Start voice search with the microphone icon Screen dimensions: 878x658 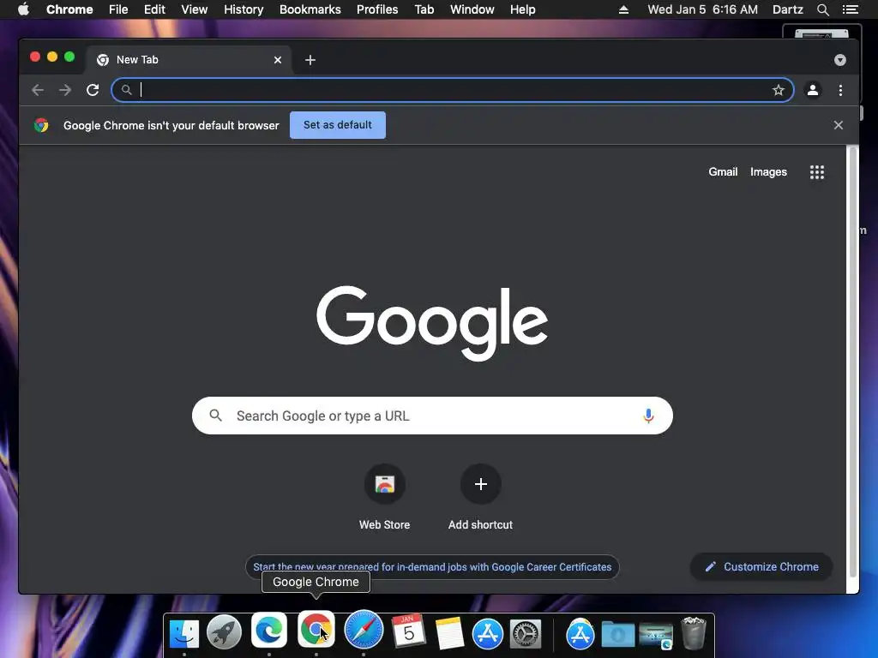[648, 416]
